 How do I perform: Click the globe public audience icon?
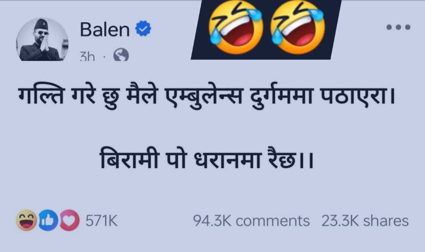121,56
